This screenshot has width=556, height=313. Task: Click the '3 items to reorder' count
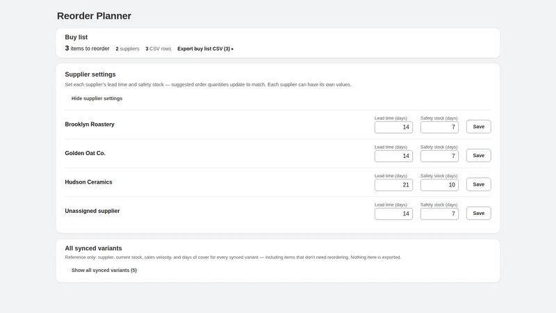click(x=87, y=48)
